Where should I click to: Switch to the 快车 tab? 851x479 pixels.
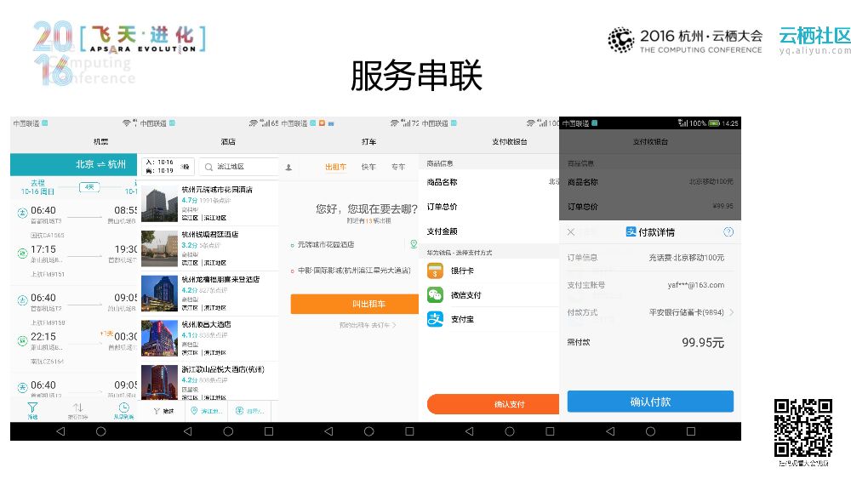pos(368,167)
